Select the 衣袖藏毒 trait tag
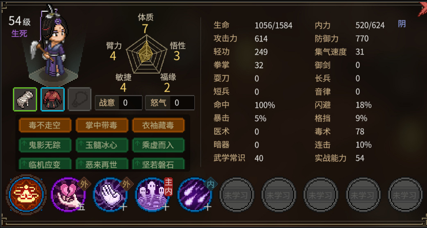The image size is (427, 228). [x=158, y=125]
